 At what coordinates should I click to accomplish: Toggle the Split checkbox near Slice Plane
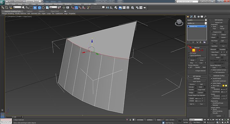click(220, 41)
